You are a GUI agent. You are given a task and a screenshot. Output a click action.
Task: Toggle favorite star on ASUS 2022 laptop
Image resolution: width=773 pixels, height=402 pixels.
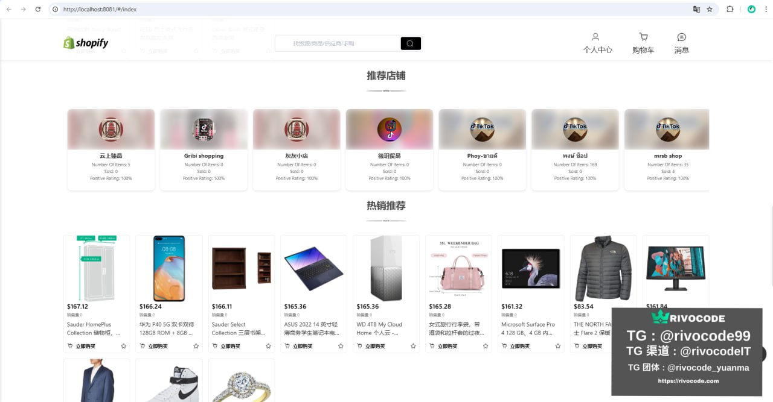tap(341, 346)
